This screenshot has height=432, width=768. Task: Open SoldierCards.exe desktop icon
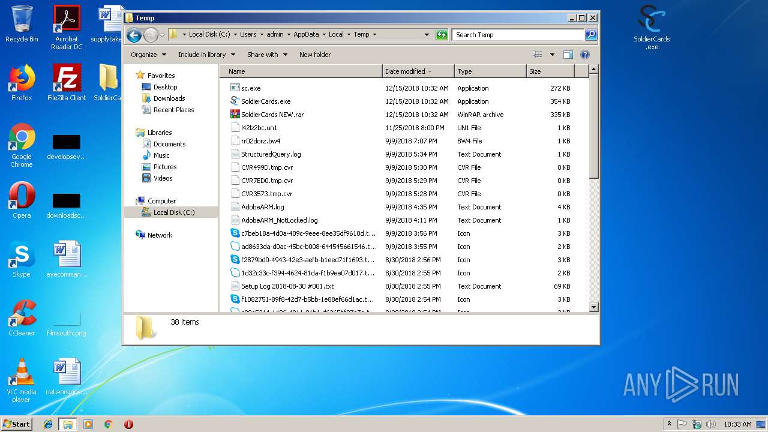pyautogui.click(x=652, y=28)
